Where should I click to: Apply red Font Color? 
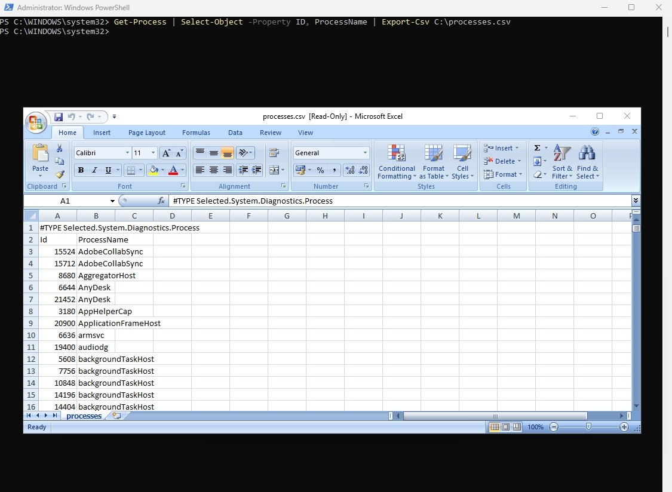tap(173, 170)
